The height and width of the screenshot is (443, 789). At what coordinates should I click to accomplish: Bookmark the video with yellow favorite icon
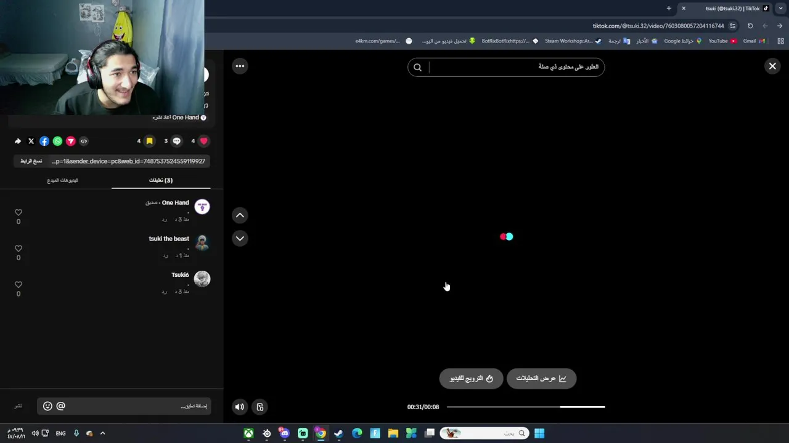point(149,141)
